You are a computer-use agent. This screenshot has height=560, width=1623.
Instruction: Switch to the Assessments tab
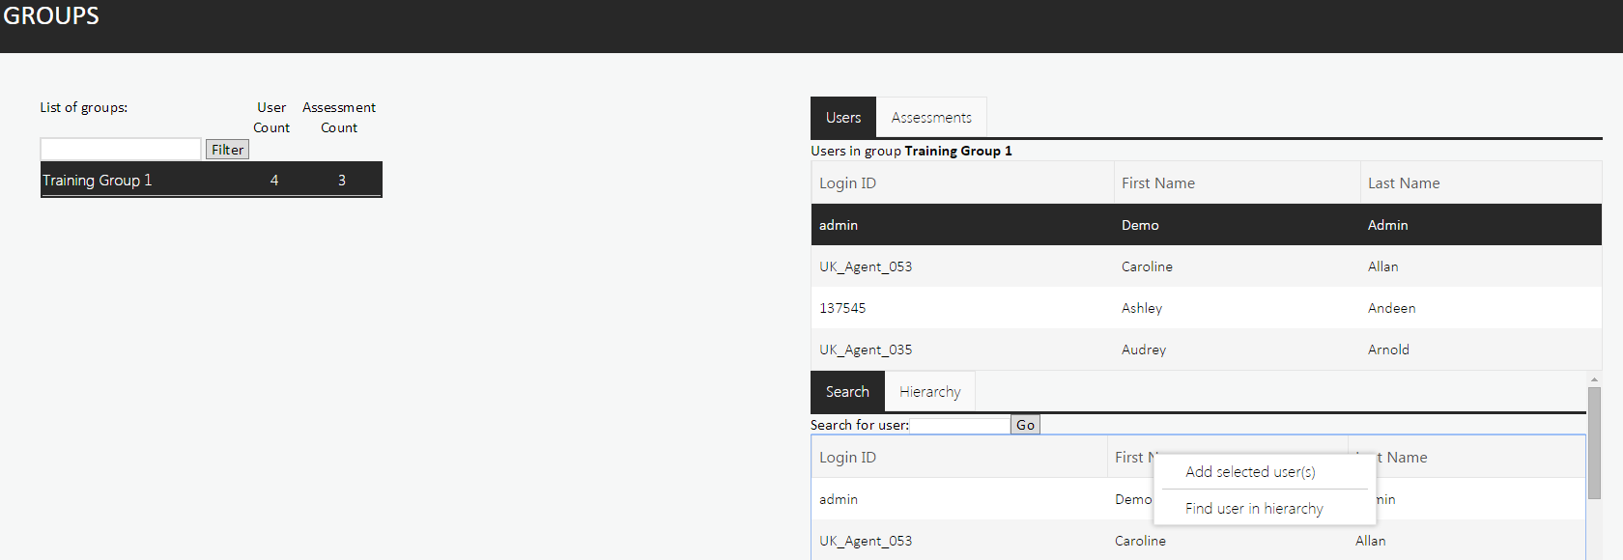[x=931, y=118]
